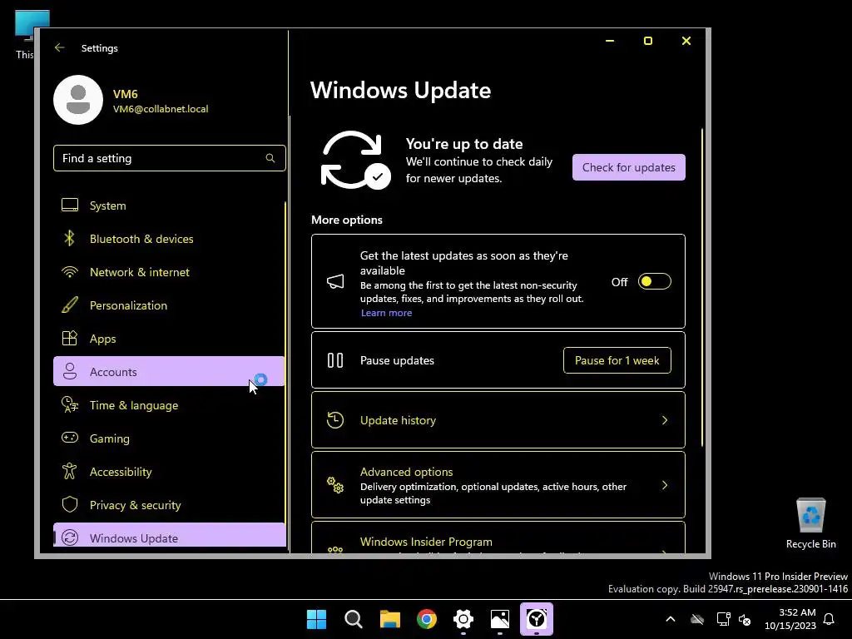Image resolution: width=852 pixels, height=639 pixels.
Task: Expand Advanced options chevron
Action: [665, 485]
